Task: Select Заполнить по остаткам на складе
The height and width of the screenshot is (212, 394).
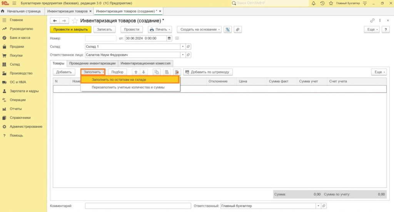Action: [x=130, y=80]
